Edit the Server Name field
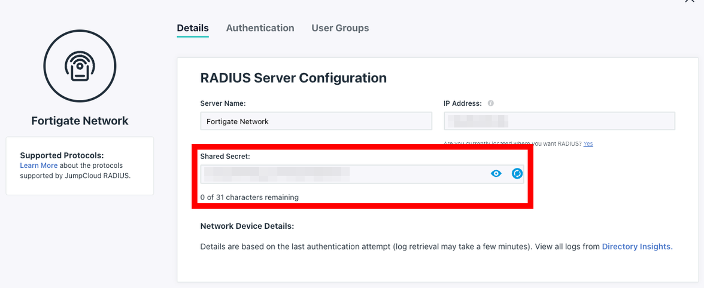The width and height of the screenshot is (704, 288). click(x=316, y=121)
